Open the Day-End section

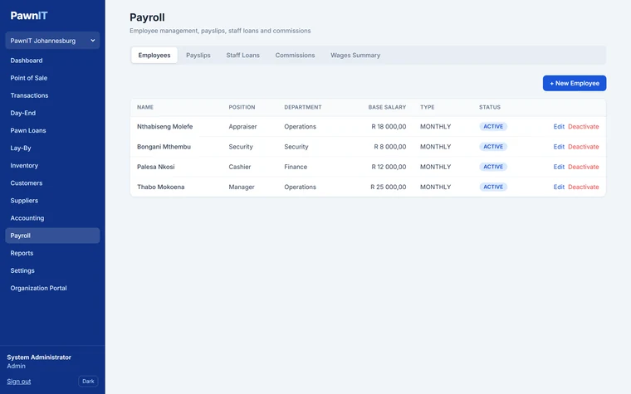[23, 113]
